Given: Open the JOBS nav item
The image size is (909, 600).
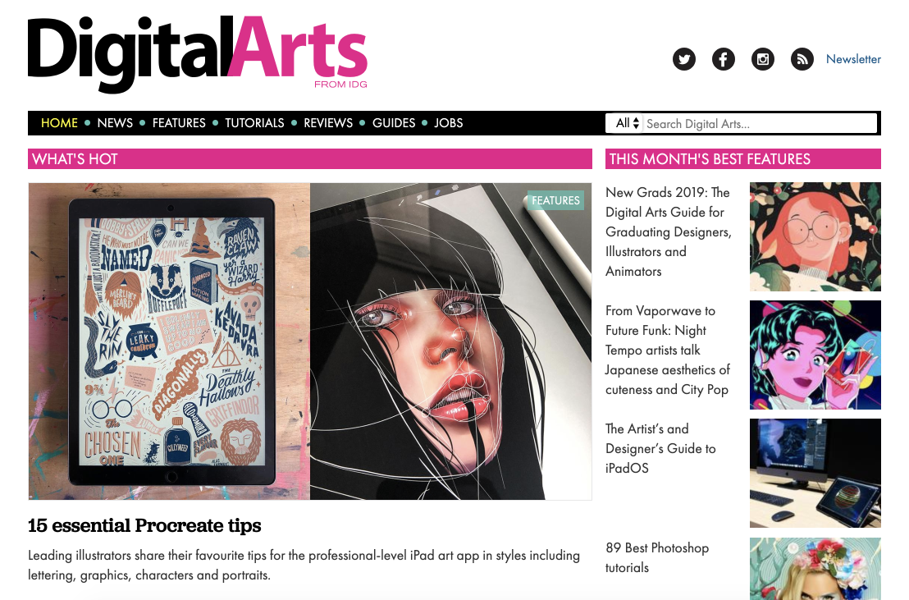Looking at the screenshot, I should click(449, 123).
